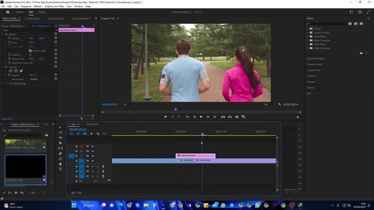Expand the Motion effect properties

3,34
